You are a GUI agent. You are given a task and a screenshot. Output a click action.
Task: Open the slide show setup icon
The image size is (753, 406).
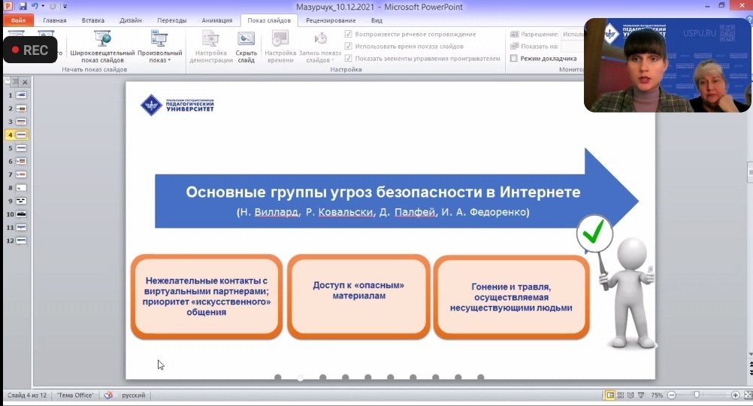point(211,47)
